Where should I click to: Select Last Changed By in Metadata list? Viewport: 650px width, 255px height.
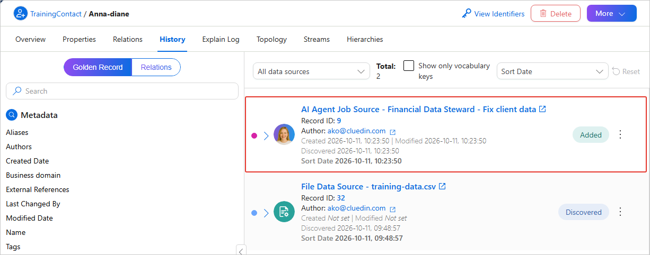tap(33, 204)
